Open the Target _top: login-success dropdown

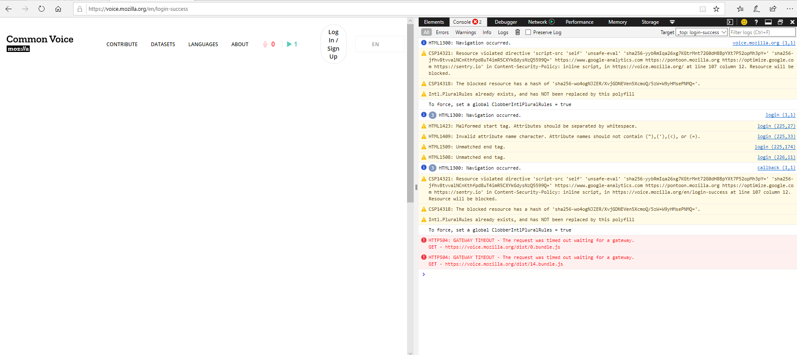701,32
